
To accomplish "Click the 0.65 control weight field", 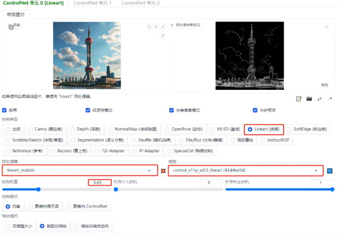I will 100,183.
